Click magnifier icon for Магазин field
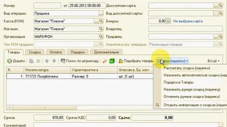227x127 pixels. pos(101,29)
